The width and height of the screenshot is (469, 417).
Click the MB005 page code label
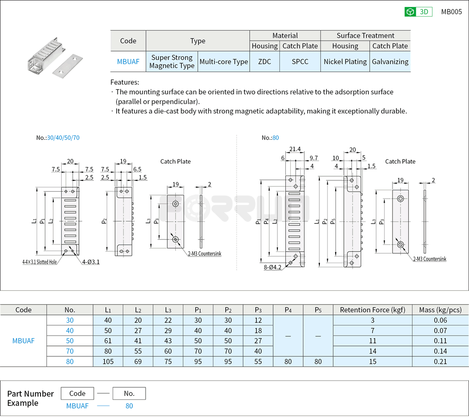451,11
